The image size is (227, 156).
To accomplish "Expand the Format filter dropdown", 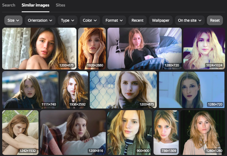I will pos(114,20).
